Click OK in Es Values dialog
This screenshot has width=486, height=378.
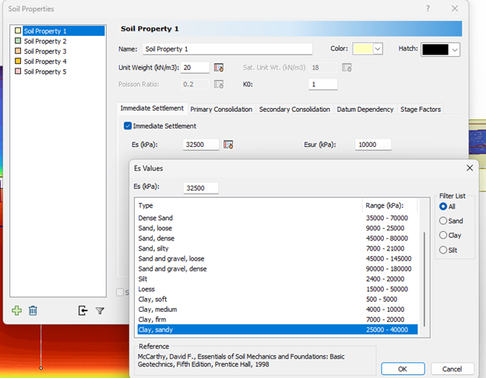(403, 369)
